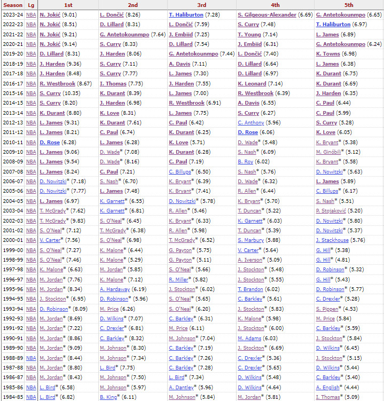Select the 3rd column header
Image resolution: width=384 pixels, height=401 pixels.
(x=201, y=5)
